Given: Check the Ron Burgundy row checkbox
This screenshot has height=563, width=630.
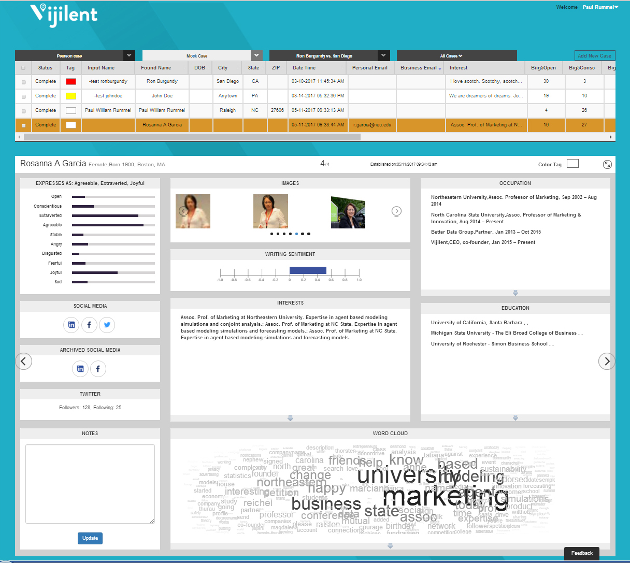Looking at the screenshot, I should pyautogui.click(x=23, y=82).
